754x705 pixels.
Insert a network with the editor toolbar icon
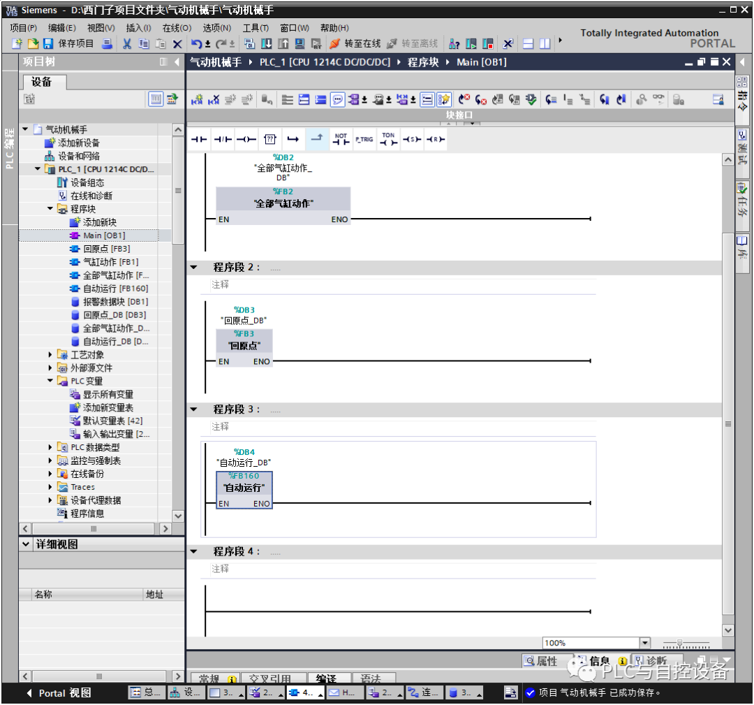(197, 100)
